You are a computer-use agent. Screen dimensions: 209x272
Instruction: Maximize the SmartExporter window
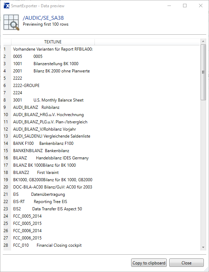pos(185,6)
